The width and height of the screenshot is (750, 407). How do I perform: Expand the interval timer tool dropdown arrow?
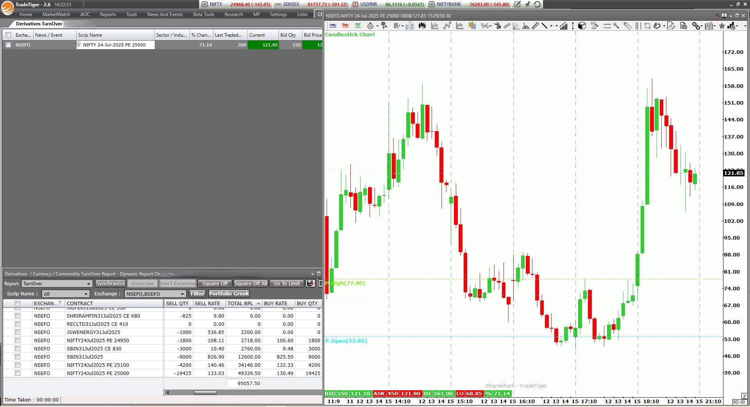tap(377, 26)
